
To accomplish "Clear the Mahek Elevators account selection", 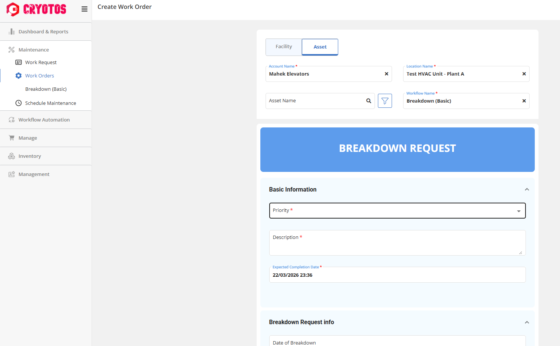I will coord(386,74).
